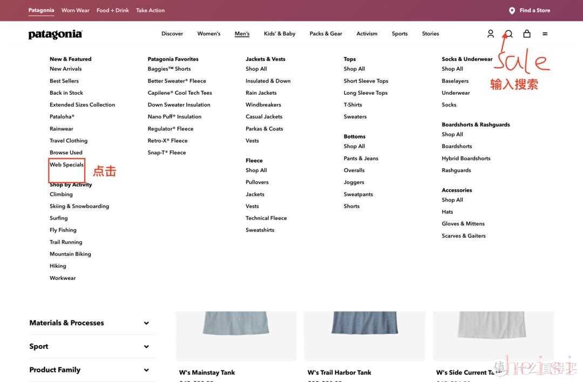Open W's Trail Harbor Tank product image
The width and height of the screenshot is (583, 382).
pos(364,336)
